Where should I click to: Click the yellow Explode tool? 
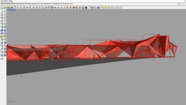click(2, 36)
